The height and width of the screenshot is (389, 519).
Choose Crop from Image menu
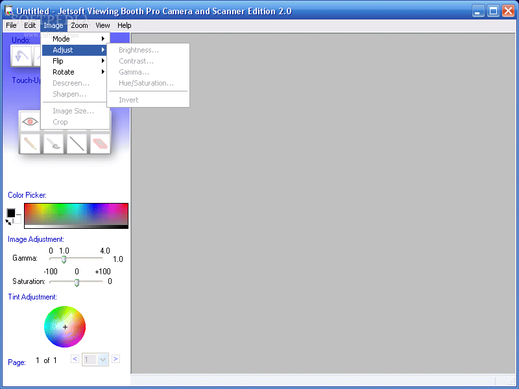(x=75, y=122)
